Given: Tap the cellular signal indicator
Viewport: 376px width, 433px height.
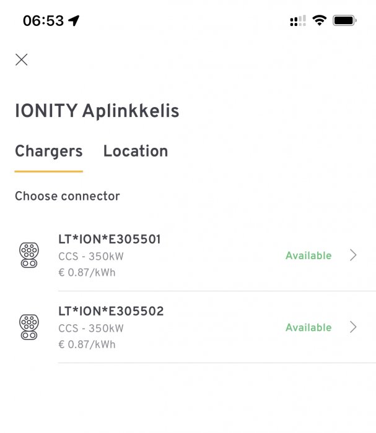Looking at the screenshot, I should 297,20.
